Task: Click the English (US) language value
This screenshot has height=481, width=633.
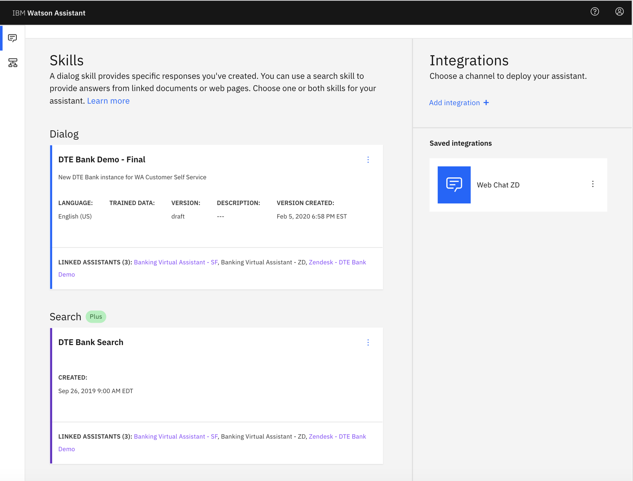Action: [x=75, y=216]
